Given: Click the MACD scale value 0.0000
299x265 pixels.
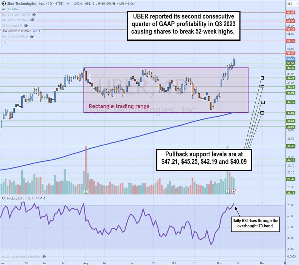Looking at the screenshot, I should click(x=291, y=257).
